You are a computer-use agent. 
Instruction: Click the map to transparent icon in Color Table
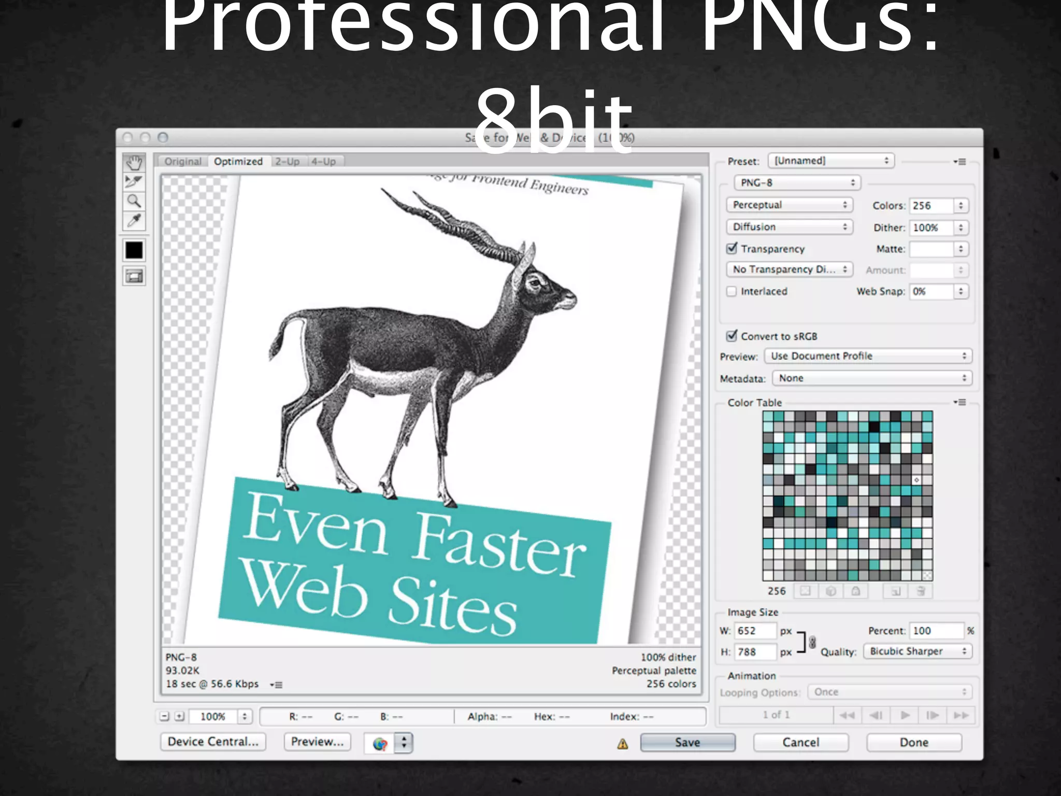click(806, 591)
